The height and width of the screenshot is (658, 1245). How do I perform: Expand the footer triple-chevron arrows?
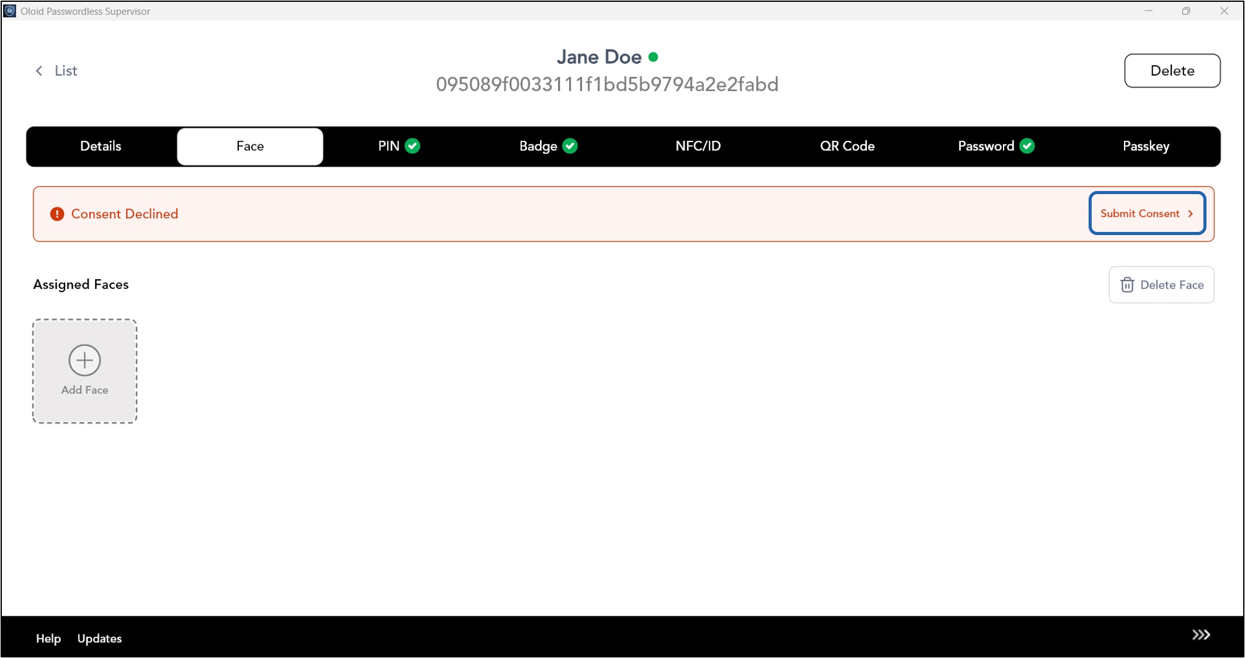(1201, 635)
